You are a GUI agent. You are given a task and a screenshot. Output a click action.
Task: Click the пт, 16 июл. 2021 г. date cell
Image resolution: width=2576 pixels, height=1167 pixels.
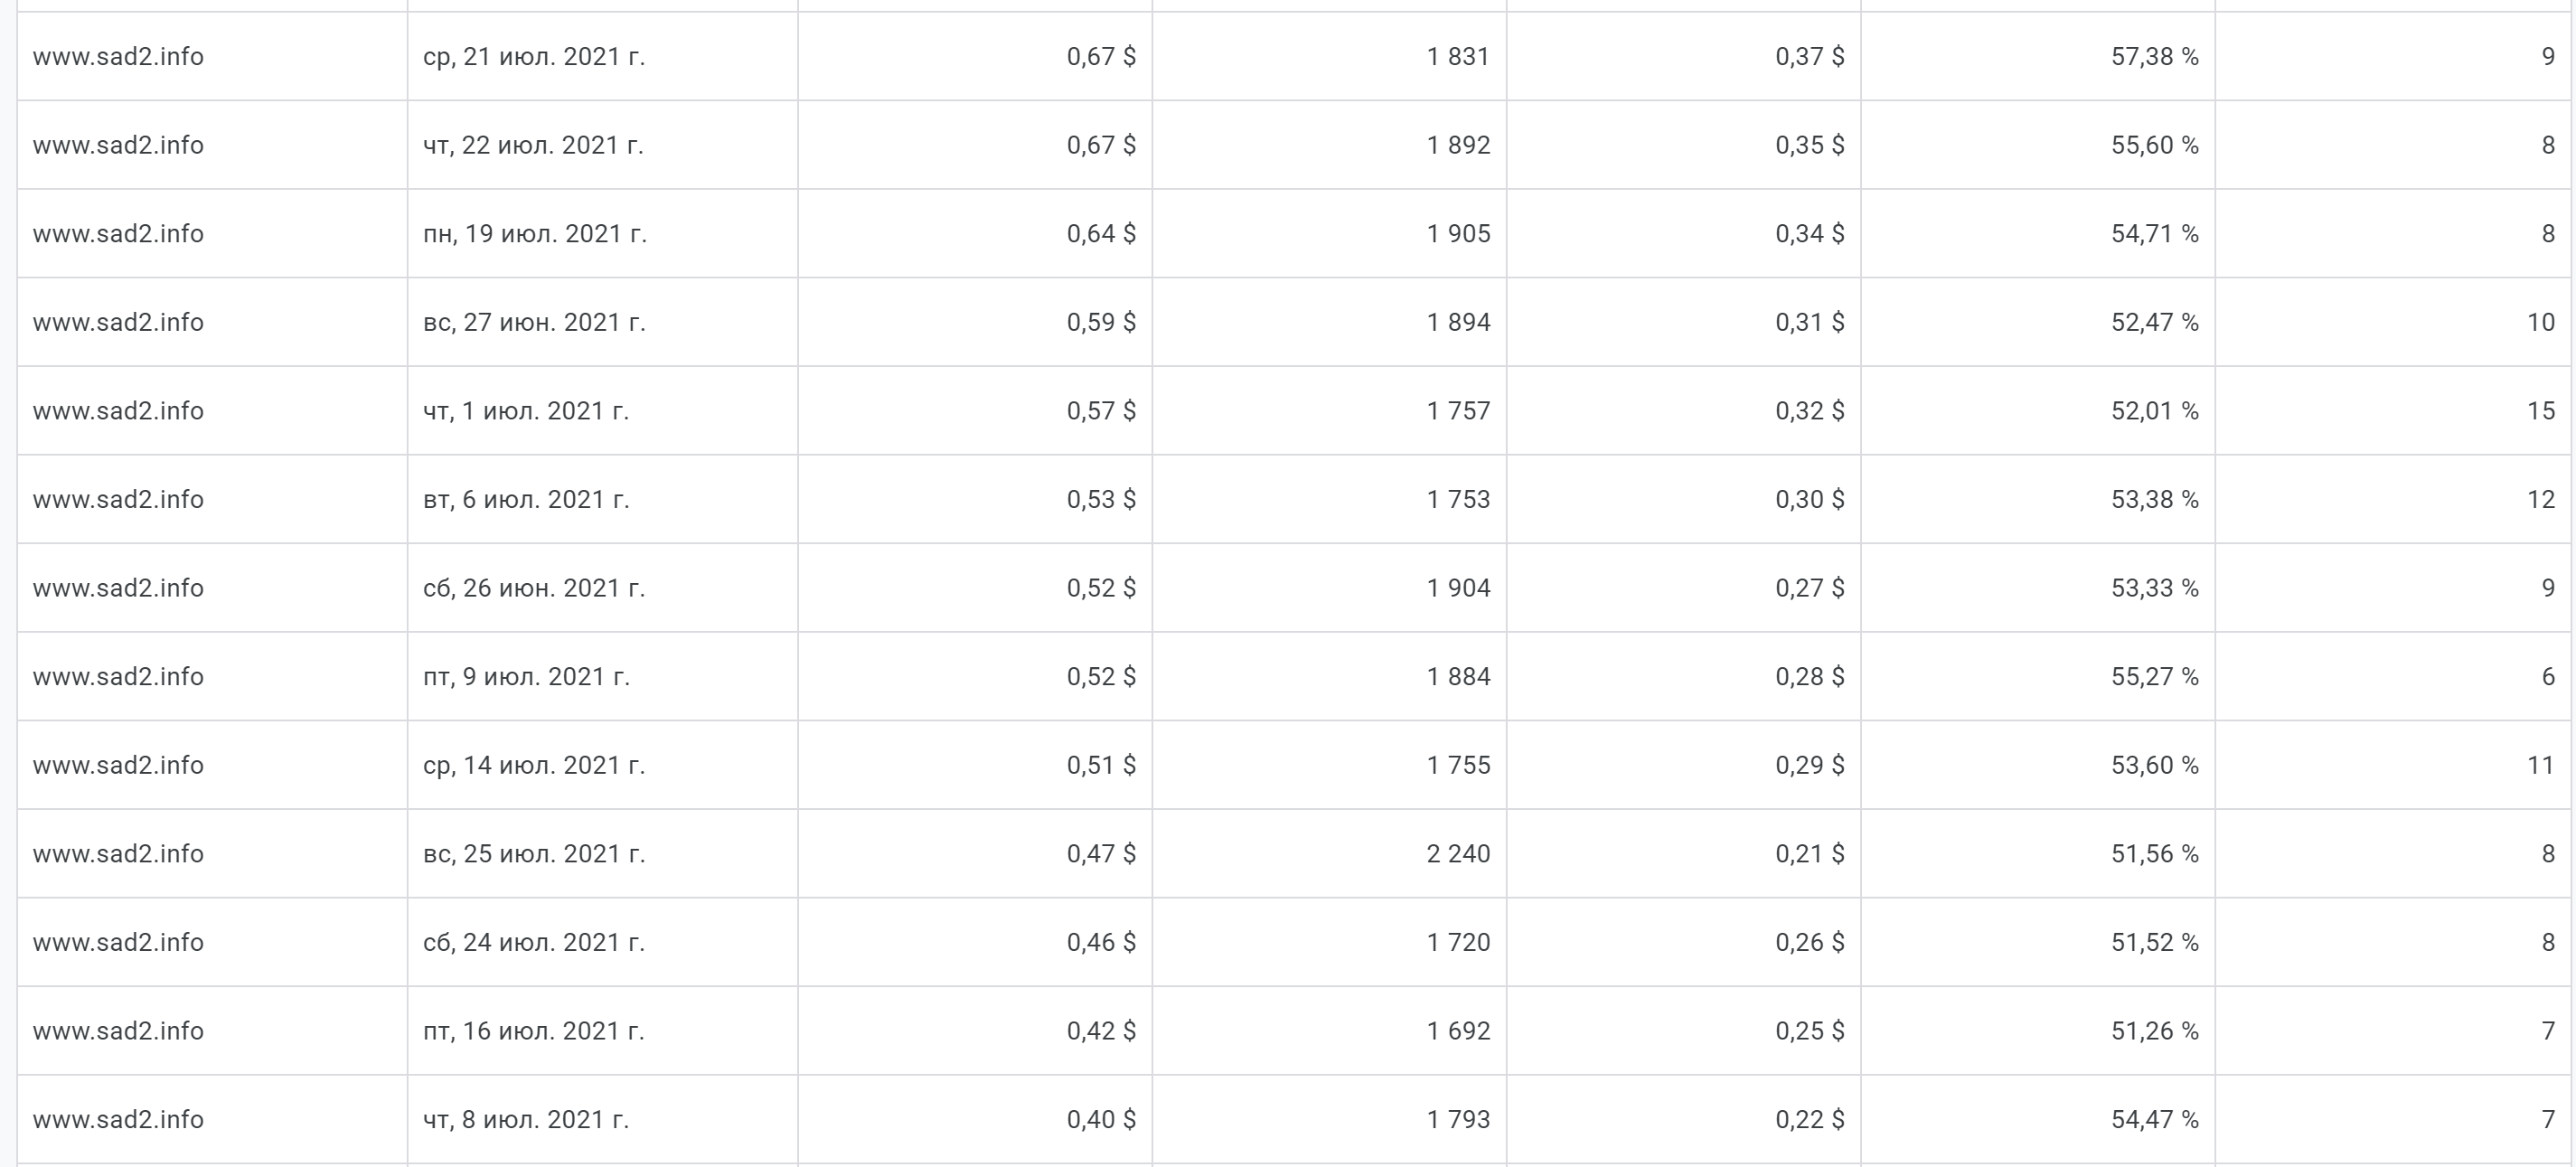coord(534,1031)
